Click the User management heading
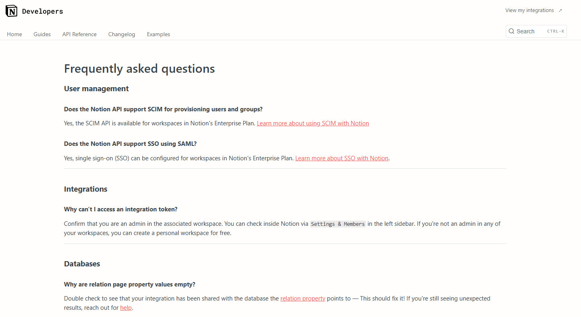581x317 pixels. pyautogui.click(x=96, y=89)
